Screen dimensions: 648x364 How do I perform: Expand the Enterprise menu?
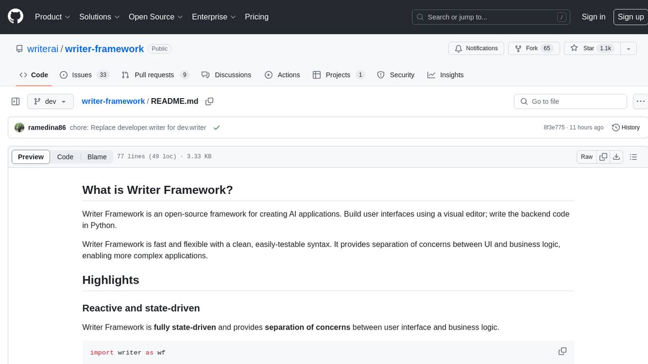(x=214, y=17)
